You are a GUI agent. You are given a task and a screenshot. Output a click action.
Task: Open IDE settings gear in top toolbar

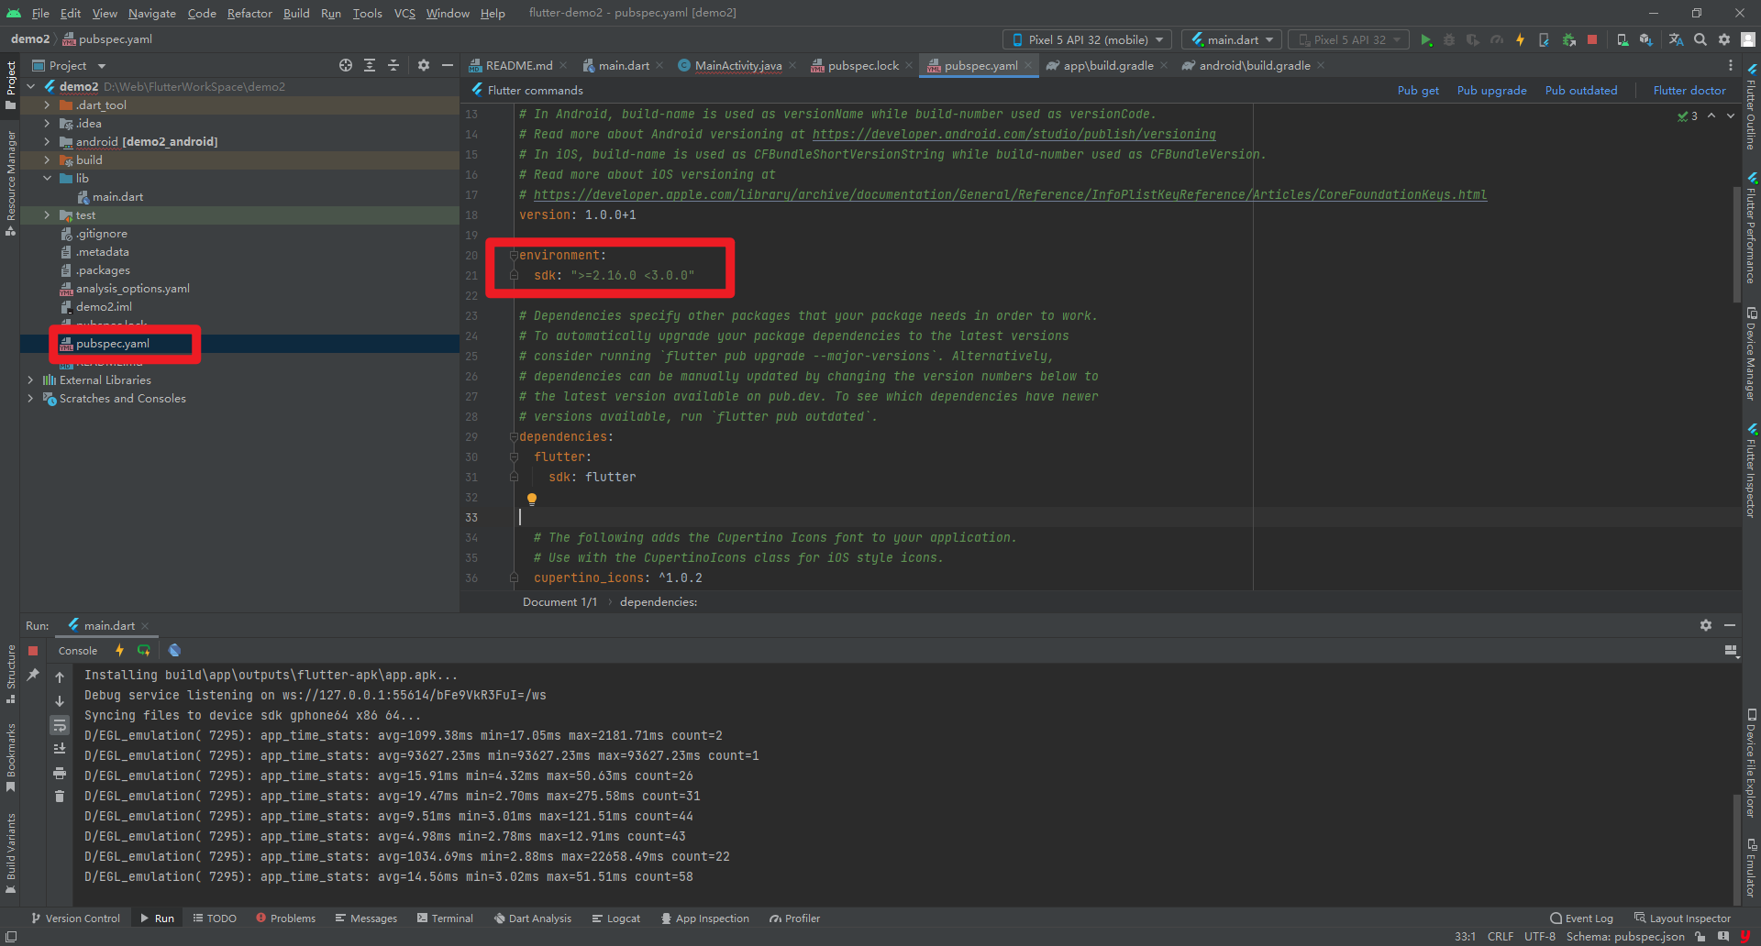pos(1724,39)
